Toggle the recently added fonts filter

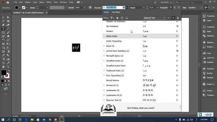click(122, 18)
